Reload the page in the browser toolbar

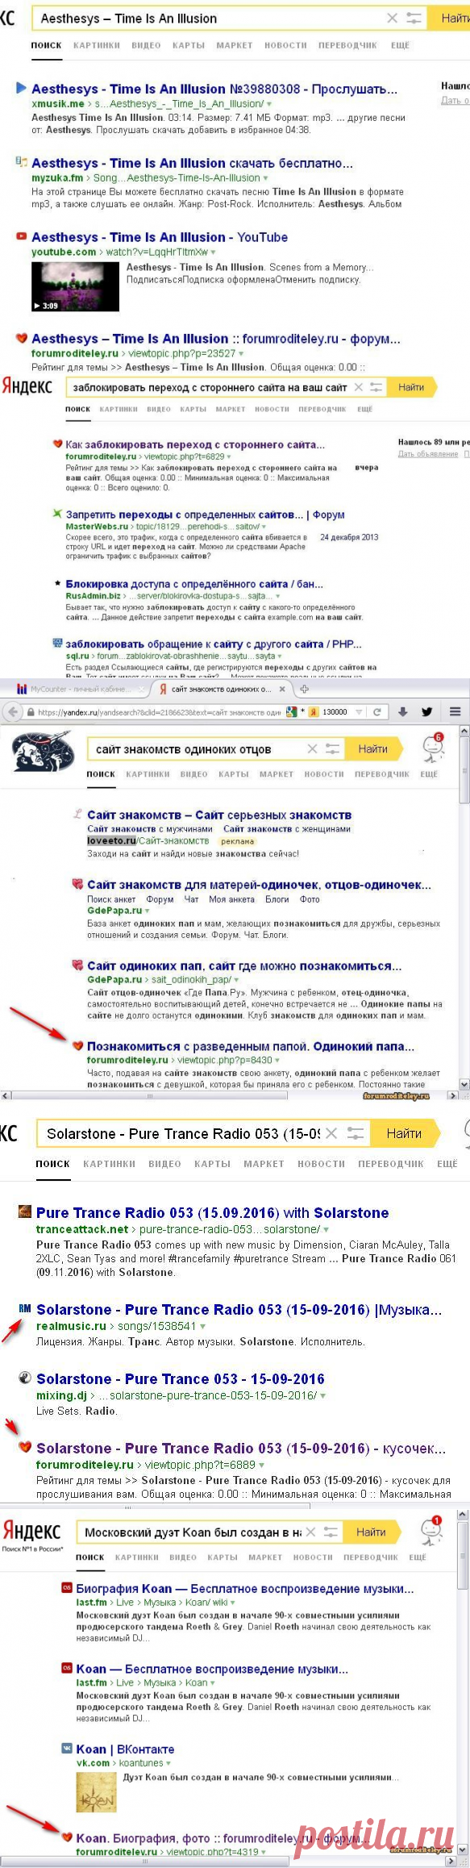[376, 712]
